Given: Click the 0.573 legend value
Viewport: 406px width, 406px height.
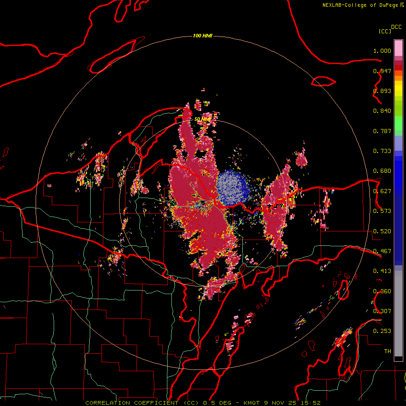Looking at the screenshot, I should point(382,211).
